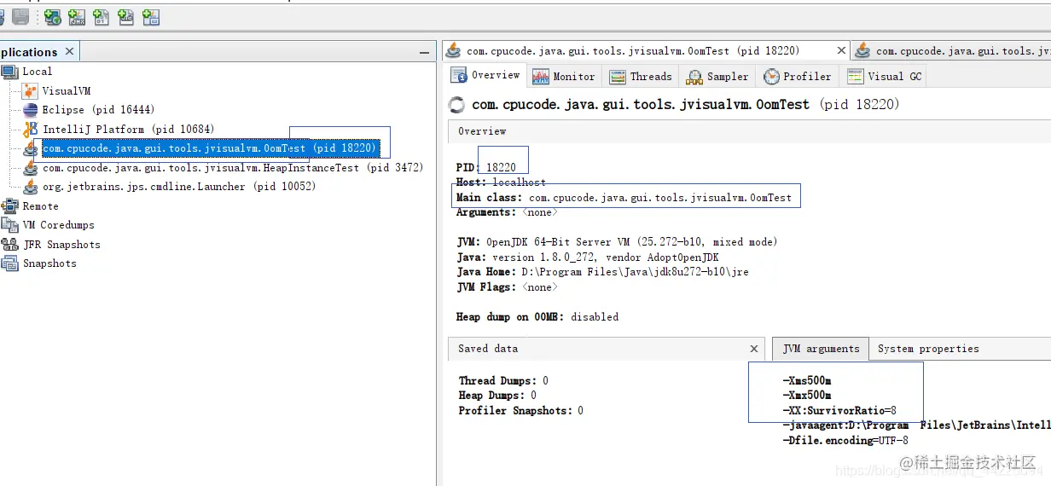Click the Local computer icon in the tree
The width and height of the screenshot is (1051, 486).
click(x=9, y=72)
